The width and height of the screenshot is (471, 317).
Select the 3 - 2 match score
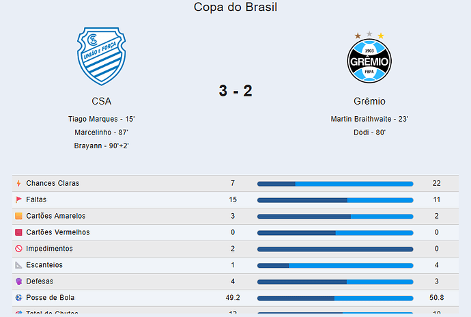(235, 91)
